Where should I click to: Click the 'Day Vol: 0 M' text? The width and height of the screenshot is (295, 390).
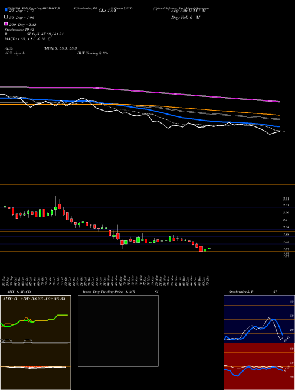point(185,17)
